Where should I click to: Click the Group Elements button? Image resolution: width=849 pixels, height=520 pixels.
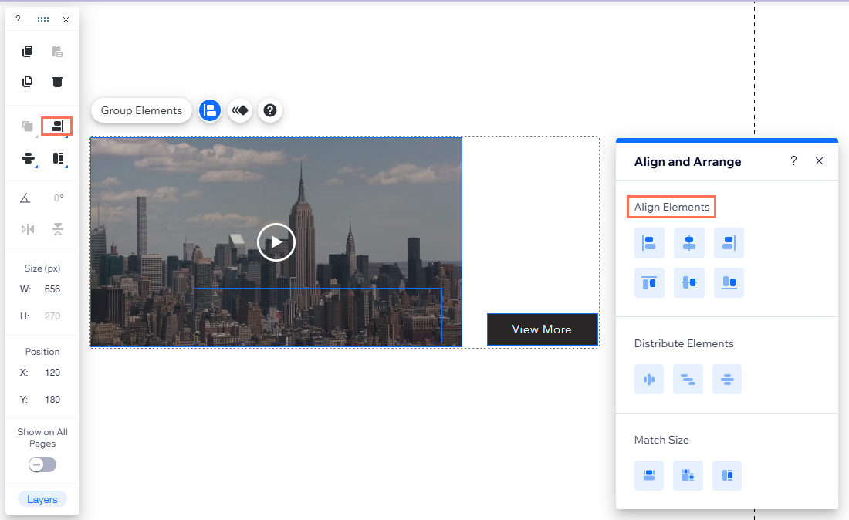point(141,110)
